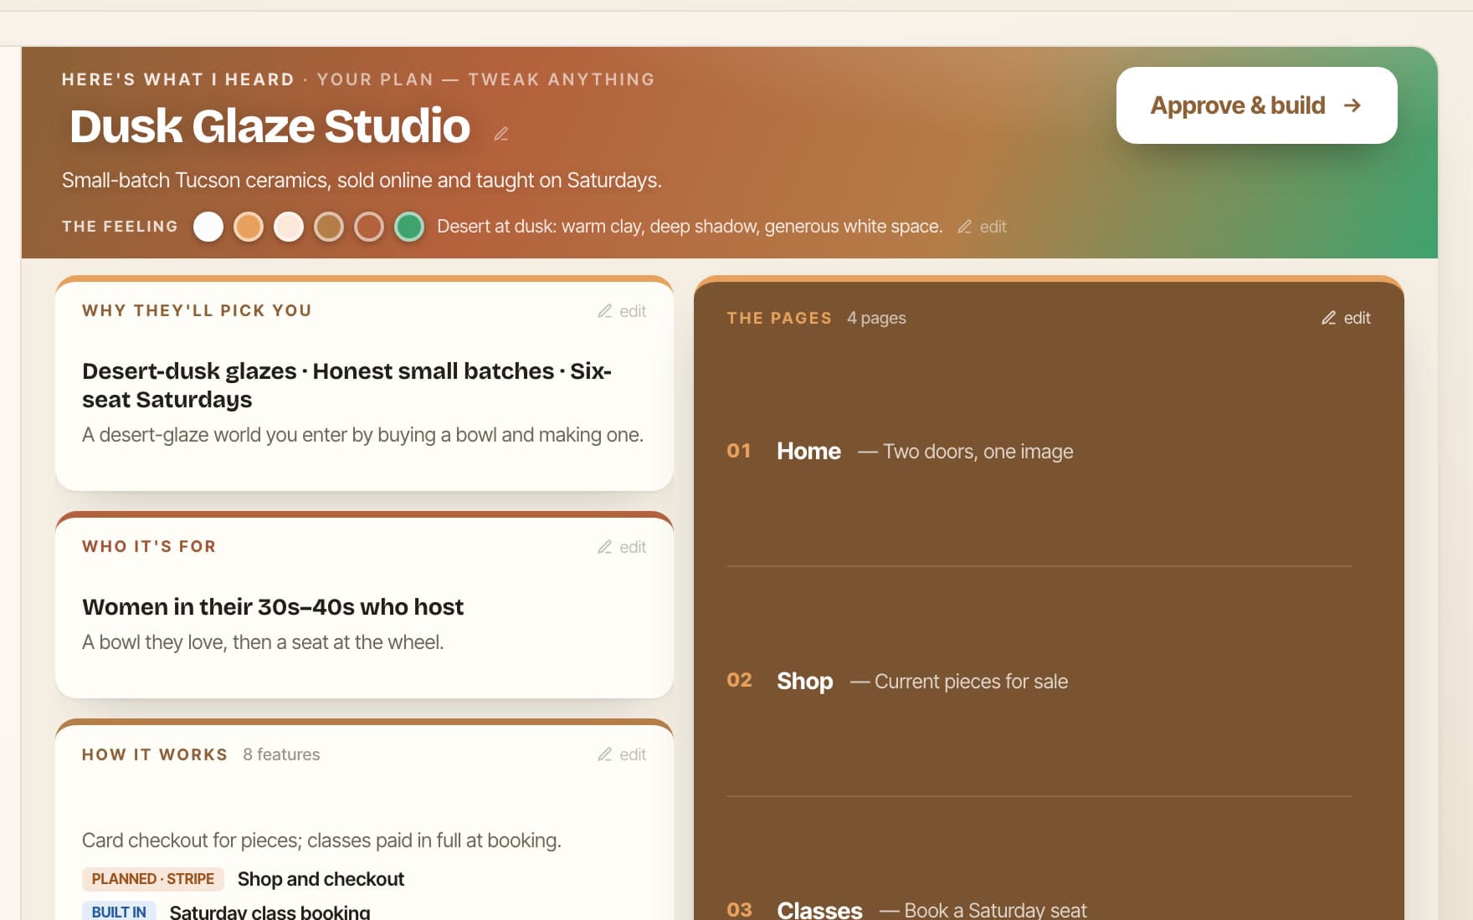This screenshot has height=920, width=1473.
Task: Select the pale peach feeling color swatch
Action: 289,227
